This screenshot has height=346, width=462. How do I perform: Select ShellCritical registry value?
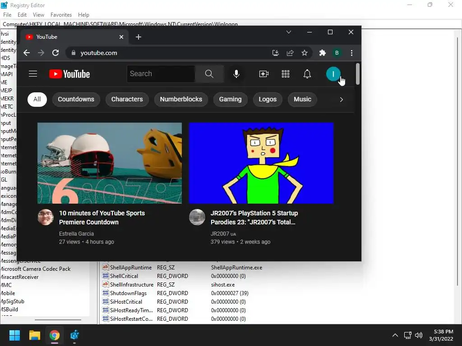point(124,276)
